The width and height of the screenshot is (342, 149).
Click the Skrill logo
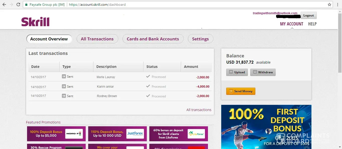coord(35,22)
